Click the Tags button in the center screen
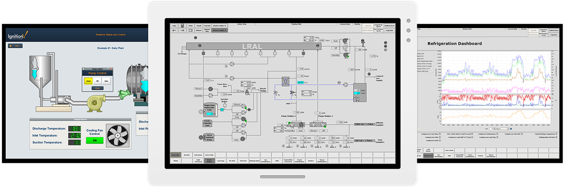The width and height of the screenshot is (565, 187). click(x=174, y=26)
